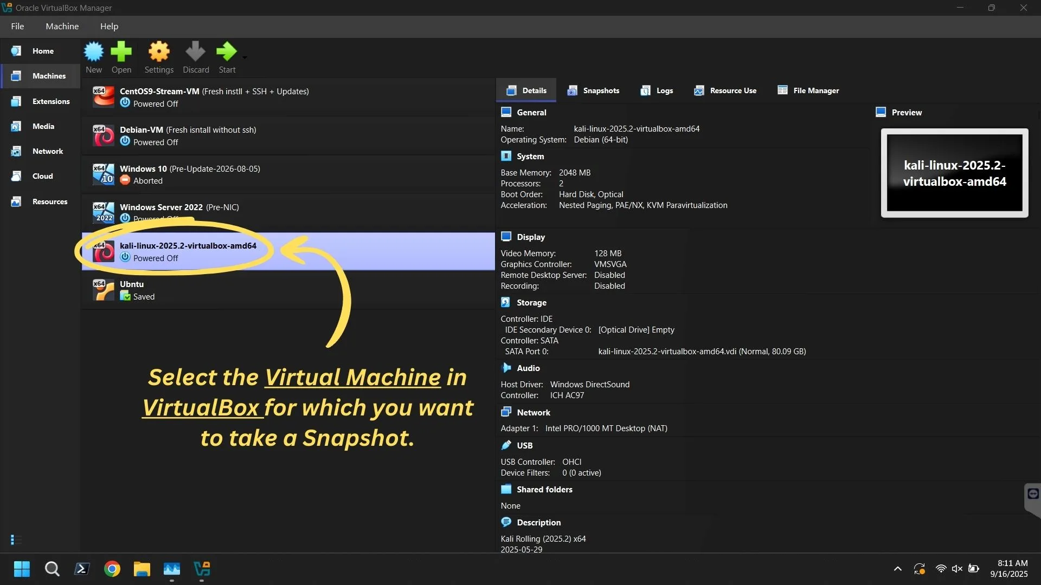Unmute system volume in the tray
This screenshot has width=1041, height=585.
(957, 569)
